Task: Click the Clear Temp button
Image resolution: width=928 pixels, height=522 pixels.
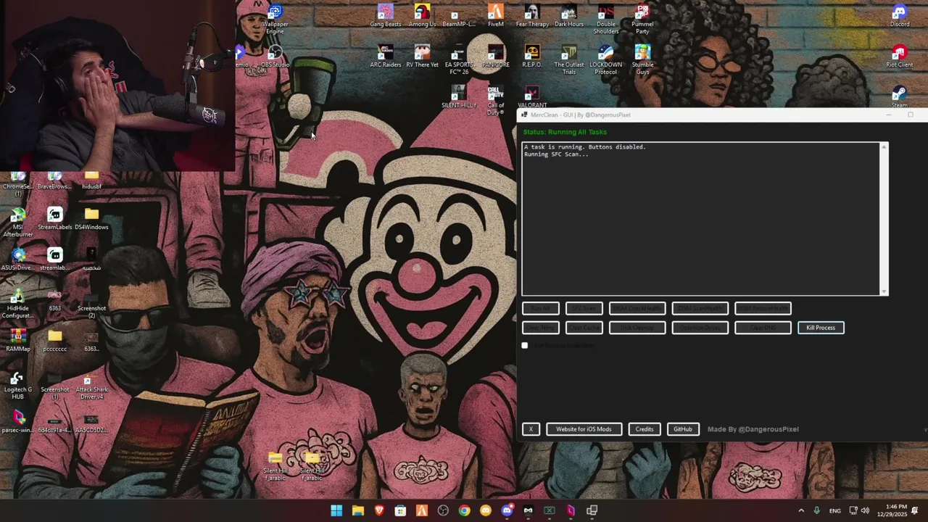Action: point(541,328)
